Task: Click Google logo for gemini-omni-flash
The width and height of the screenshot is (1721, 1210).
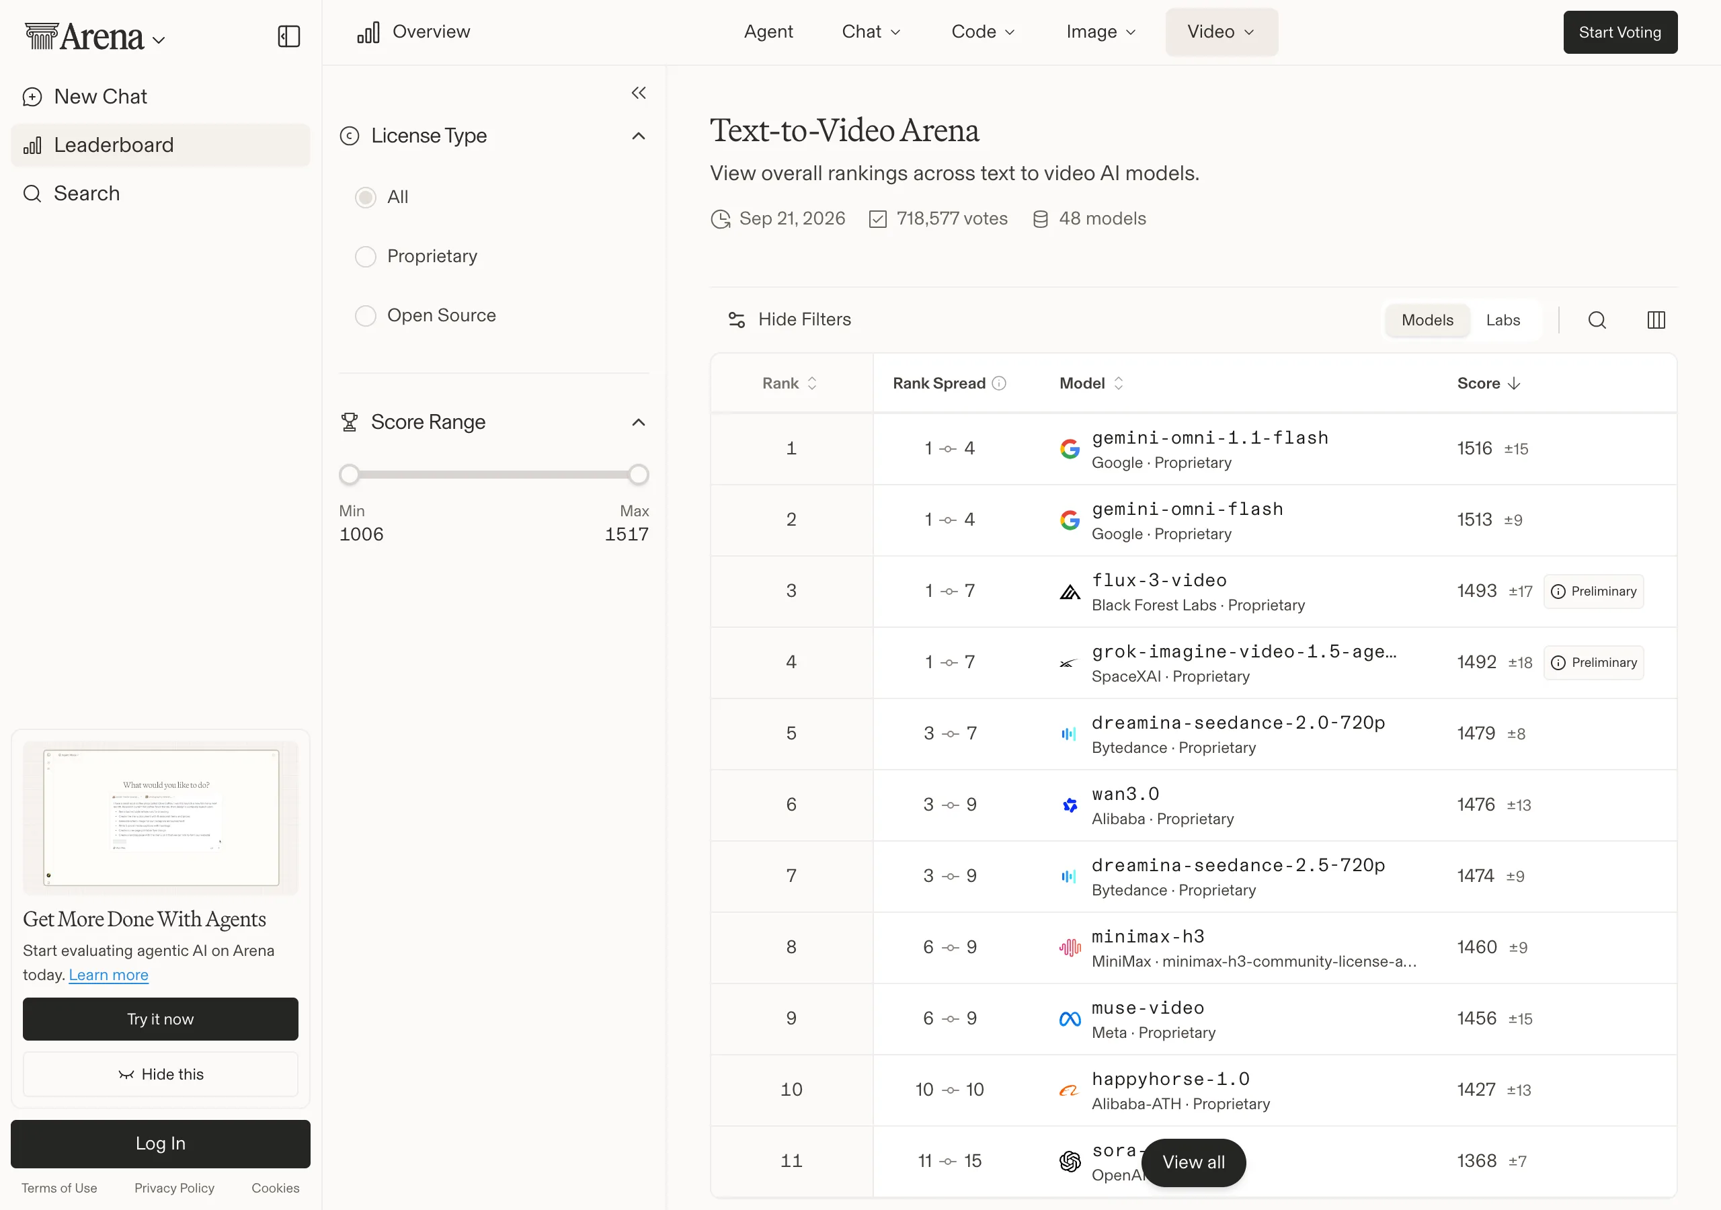Action: point(1070,520)
